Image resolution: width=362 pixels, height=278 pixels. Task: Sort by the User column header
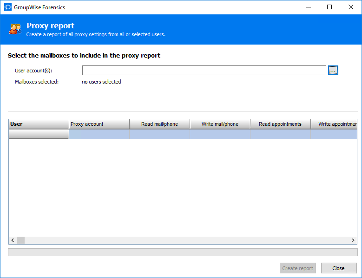39,124
